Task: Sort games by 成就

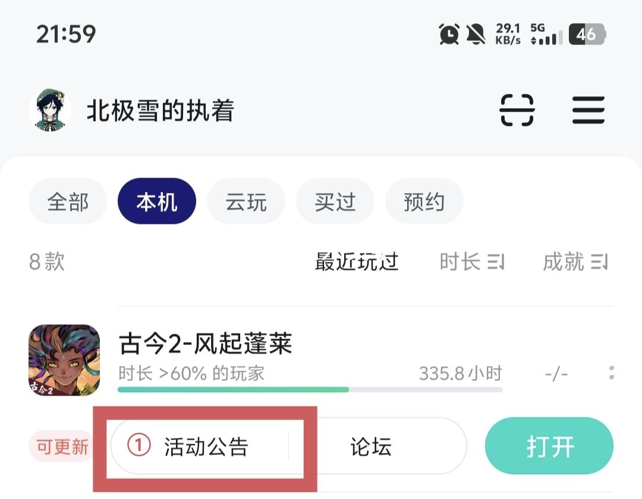Action: click(x=575, y=261)
